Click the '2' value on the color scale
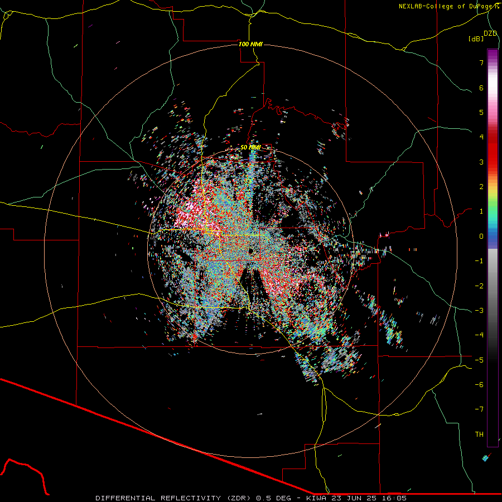This screenshot has width=502, height=502. 481,187
